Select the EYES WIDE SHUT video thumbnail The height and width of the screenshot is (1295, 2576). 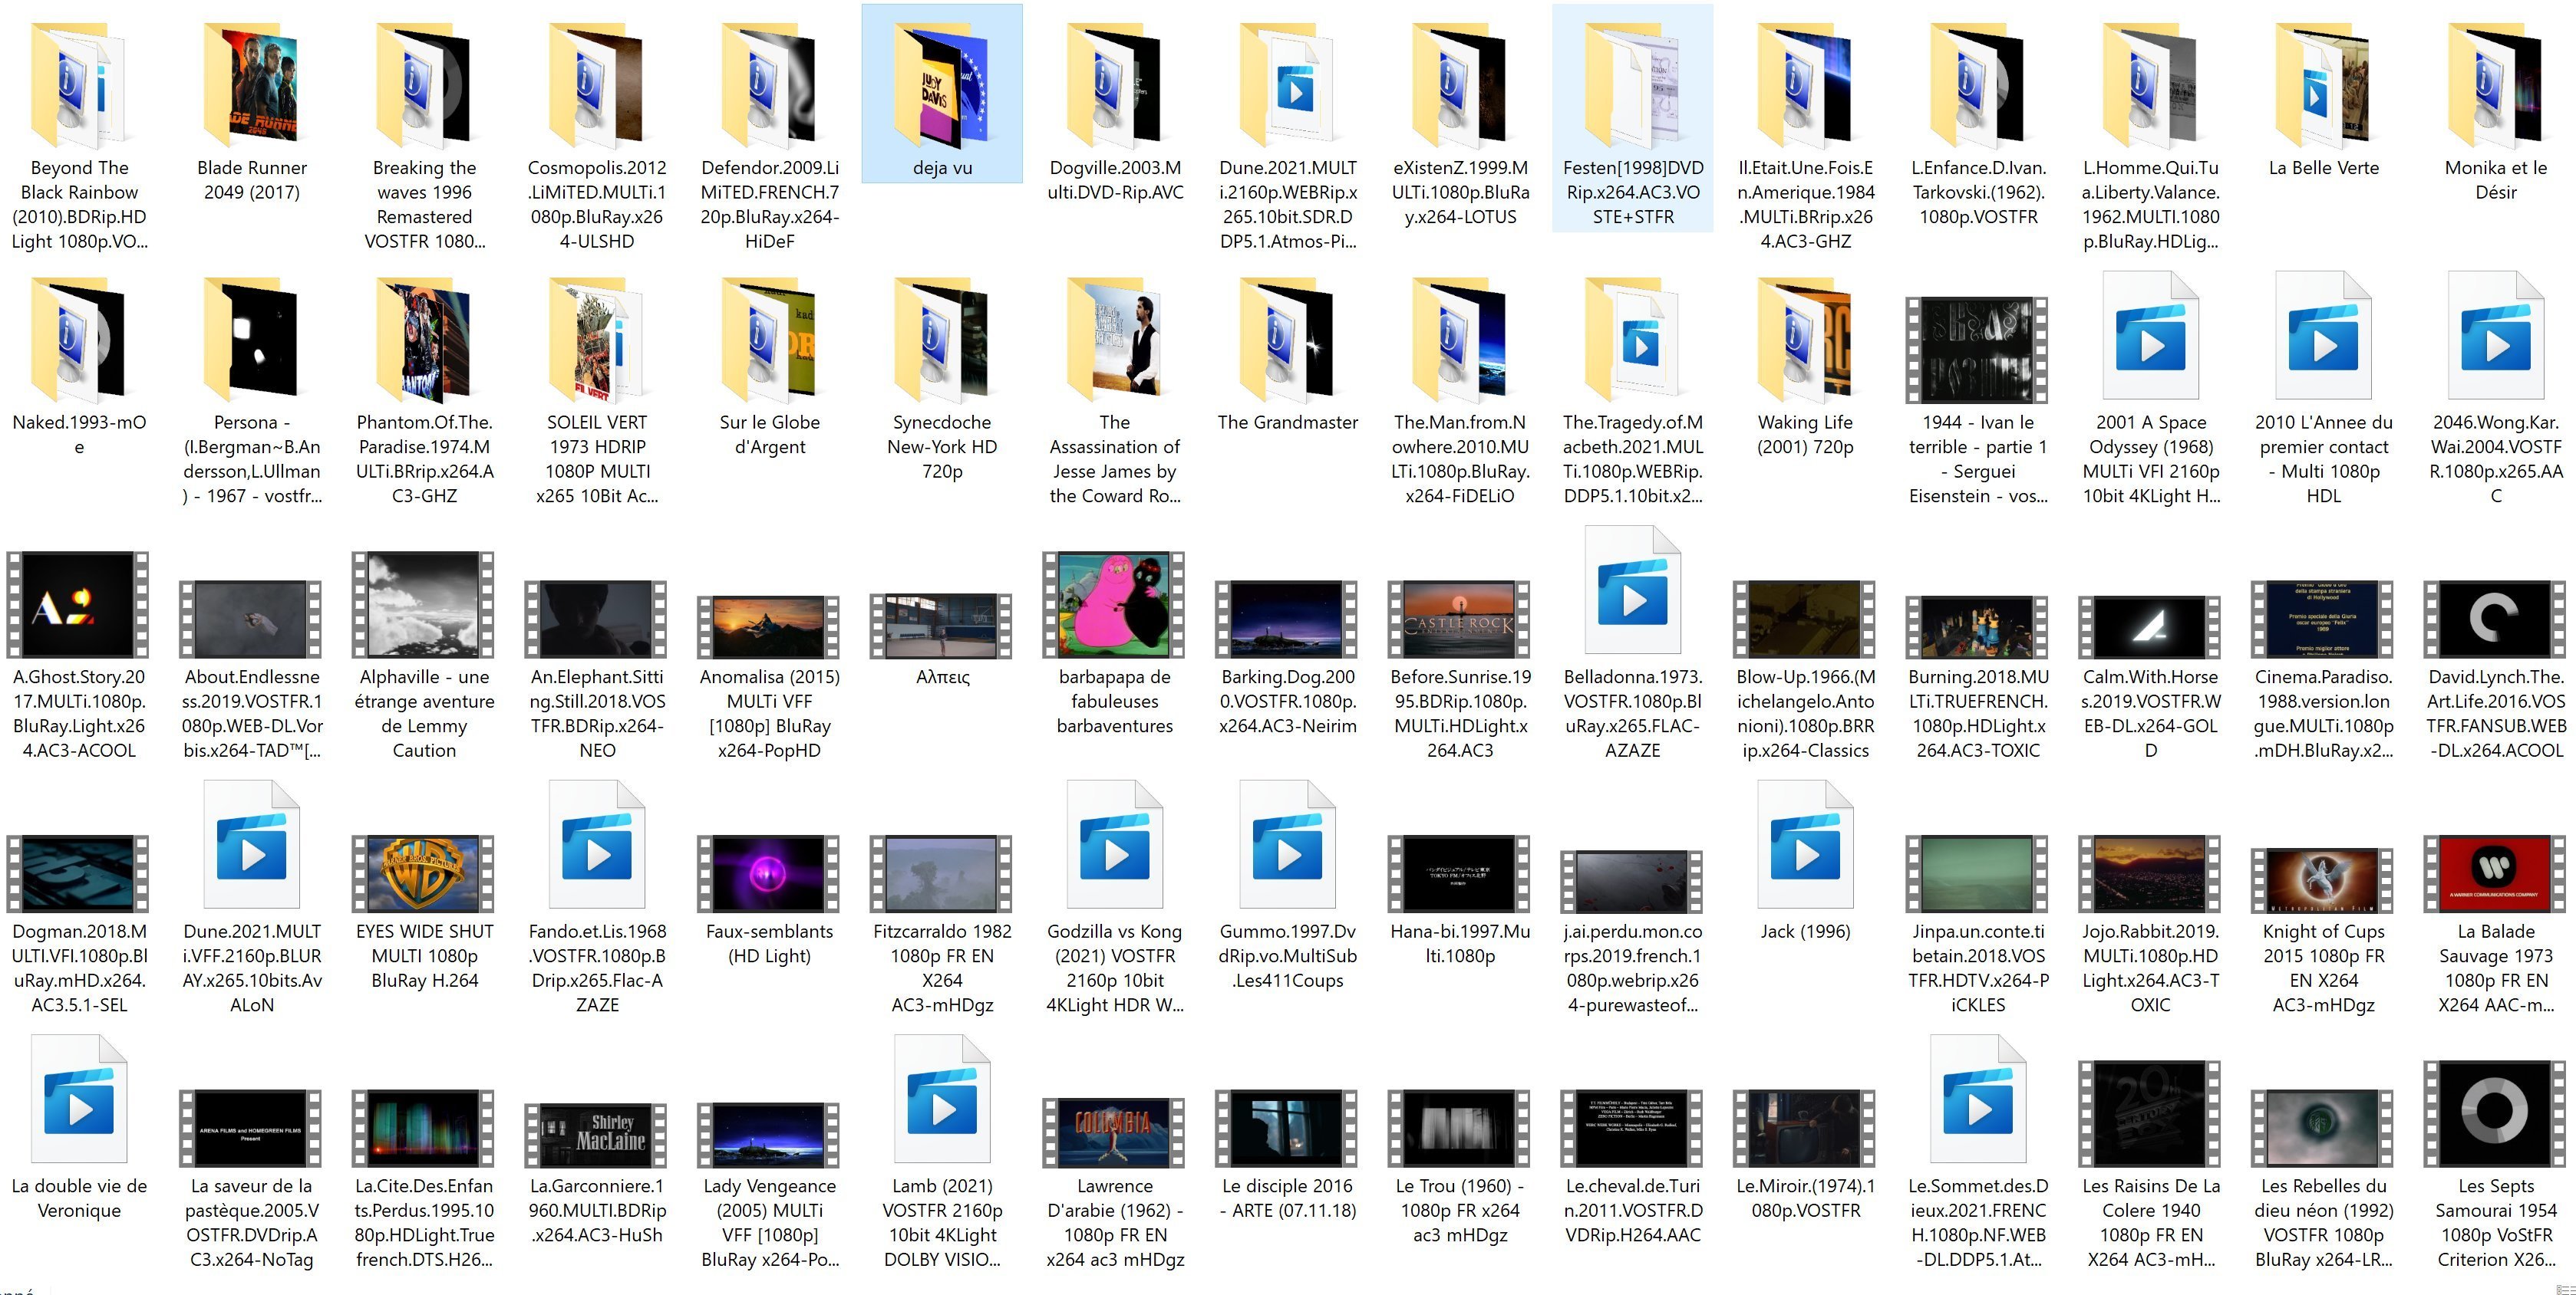tap(424, 874)
